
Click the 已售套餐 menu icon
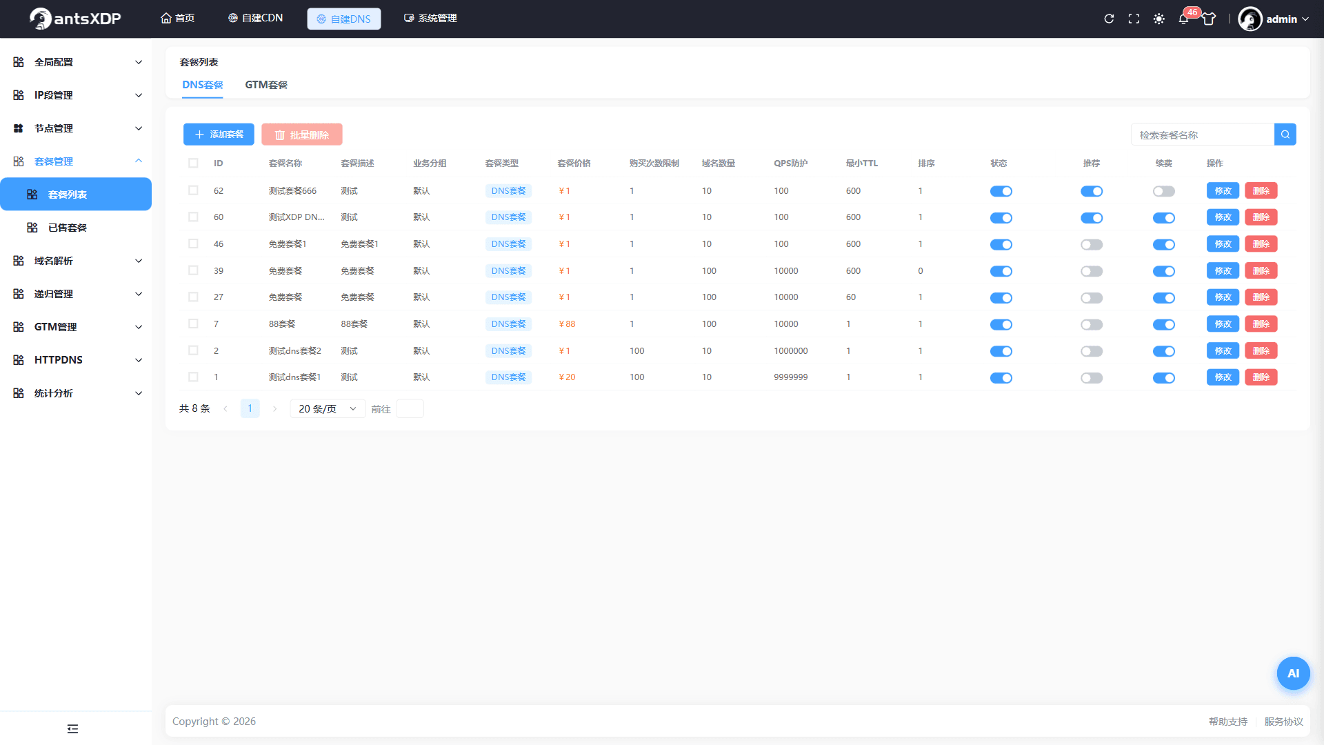click(x=32, y=228)
